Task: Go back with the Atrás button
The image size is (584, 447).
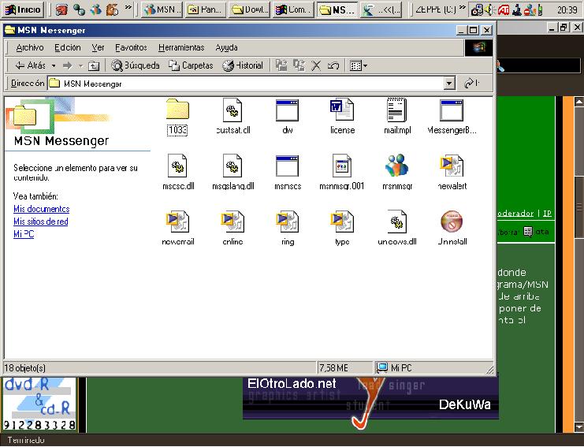Action: point(30,65)
